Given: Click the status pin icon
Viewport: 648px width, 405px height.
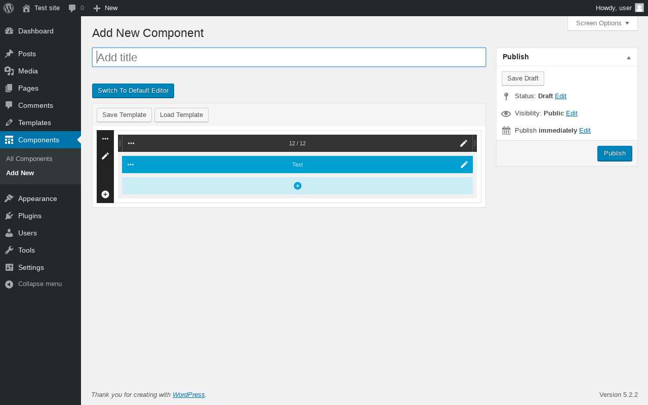Looking at the screenshot, I should [506, 96].
